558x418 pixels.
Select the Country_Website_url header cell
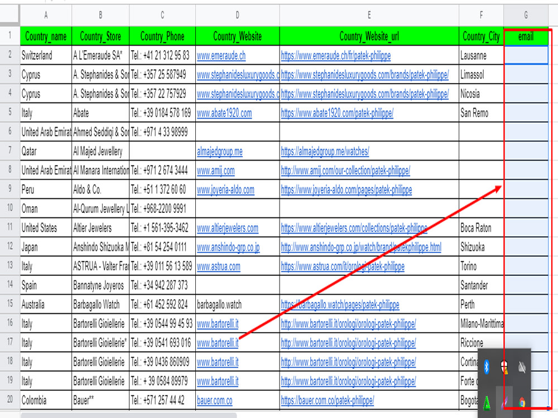tap(369, 36)
